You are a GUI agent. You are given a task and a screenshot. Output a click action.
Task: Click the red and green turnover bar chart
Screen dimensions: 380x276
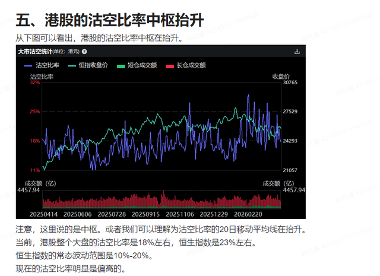[161, 199]
